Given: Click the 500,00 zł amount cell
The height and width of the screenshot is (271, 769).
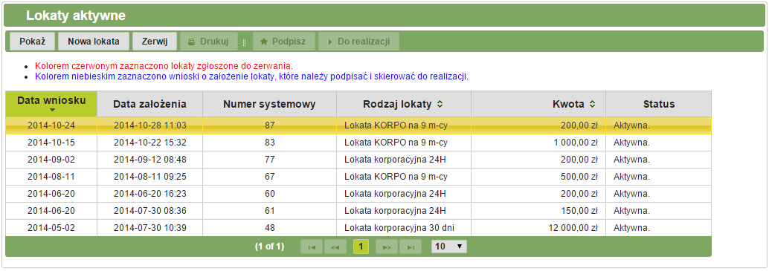Looking at the screenshot, I should point(538,177).
